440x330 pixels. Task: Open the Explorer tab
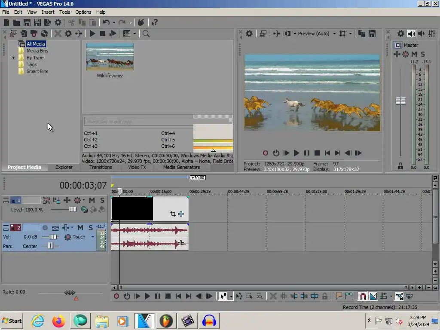coord(64,167)
